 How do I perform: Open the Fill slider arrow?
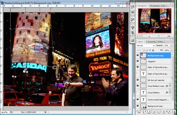click(171, 50)
